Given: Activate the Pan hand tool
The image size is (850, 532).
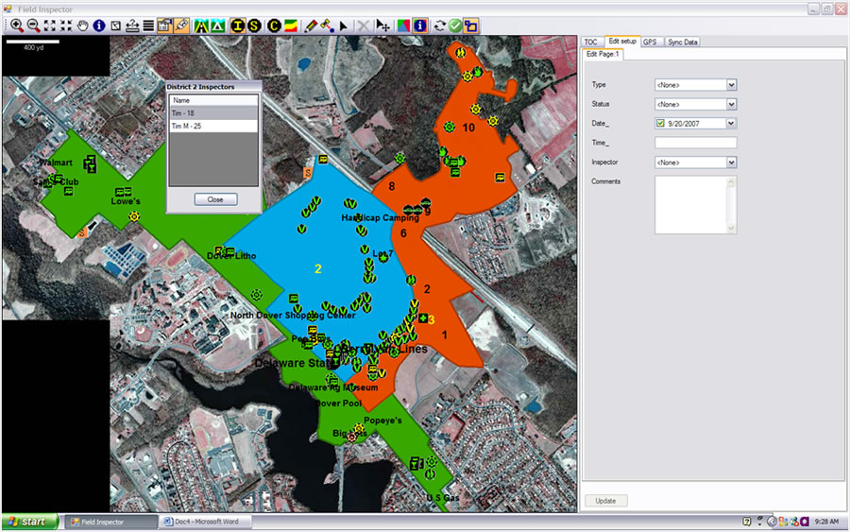Looking at the screenshot, I should pyautogui.click(x=83, y=26).
